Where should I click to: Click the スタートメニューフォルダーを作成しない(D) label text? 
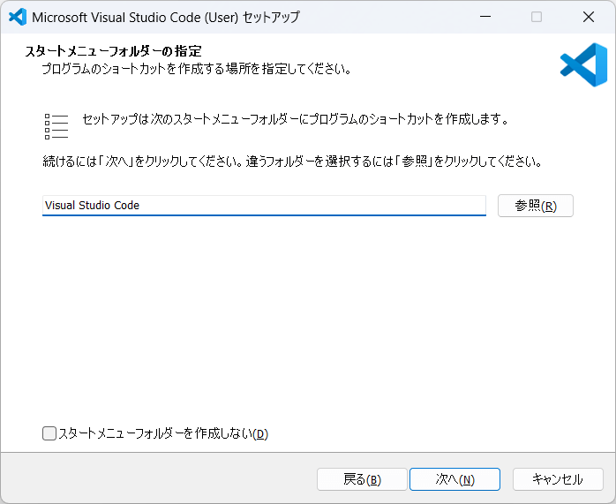[x=162, y=433]
